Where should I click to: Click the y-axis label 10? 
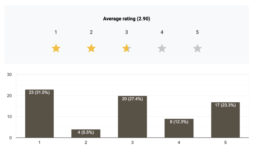pyautogui.click(x=9, y=117)
